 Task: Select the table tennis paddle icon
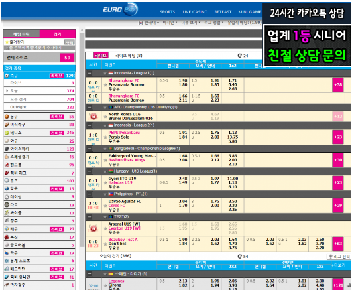[x=7, y=253]
